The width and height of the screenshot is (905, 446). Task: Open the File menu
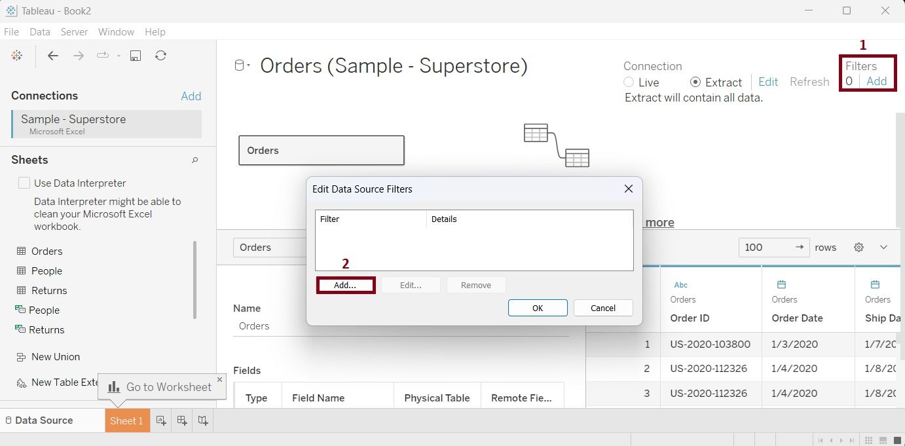[x=11, y=31]
